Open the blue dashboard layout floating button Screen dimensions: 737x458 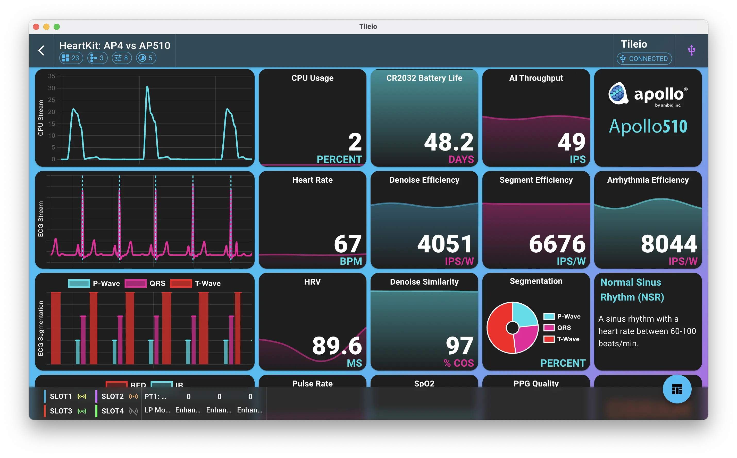677,389
